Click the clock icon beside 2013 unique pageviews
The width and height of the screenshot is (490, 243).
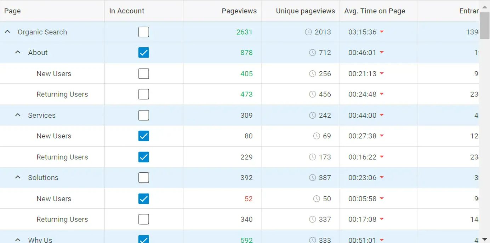coord(308,32)
